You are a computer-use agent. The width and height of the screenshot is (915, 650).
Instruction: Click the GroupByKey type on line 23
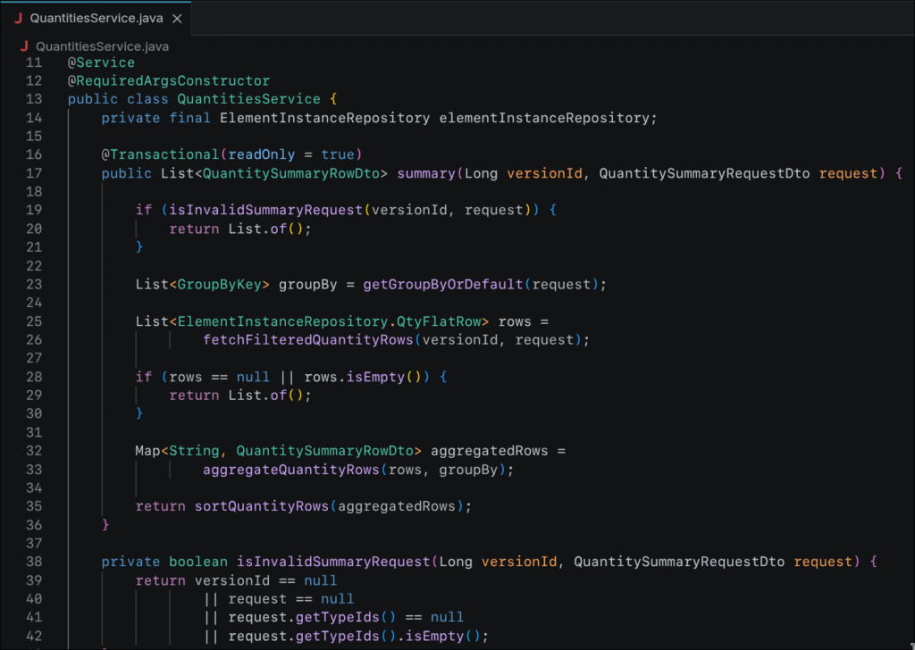pyautogui.click(x=219, y=285)
